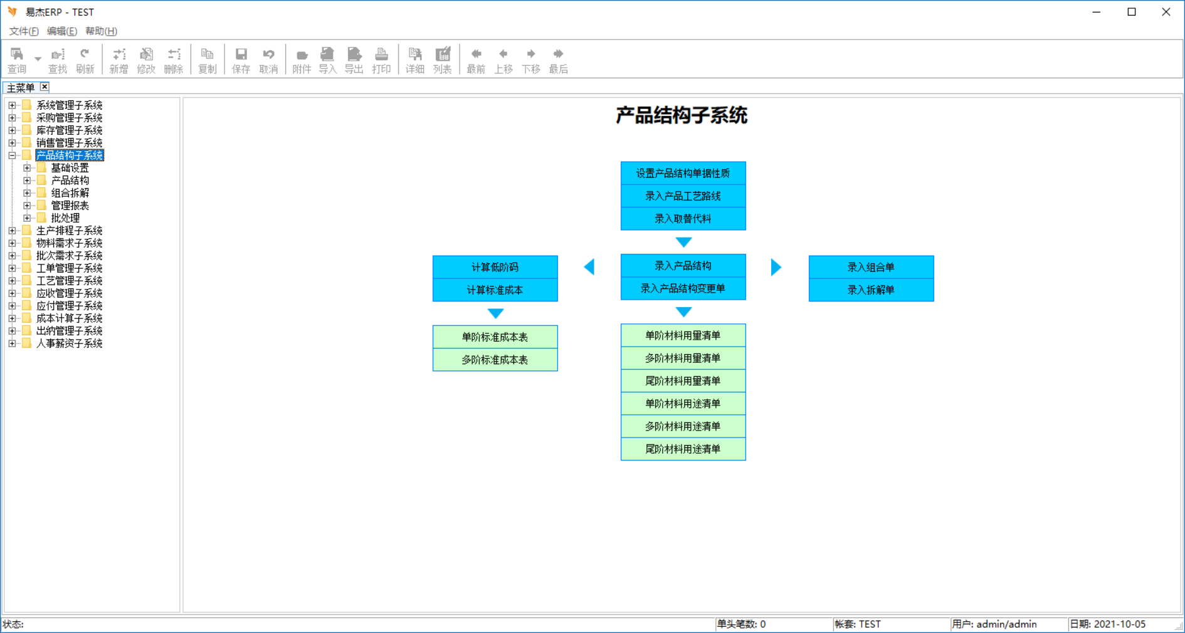Viewport: 1185px width, 633px height.
Task: Open the 多阶材料用途清单 report
Action: click(x=683, y=426)
